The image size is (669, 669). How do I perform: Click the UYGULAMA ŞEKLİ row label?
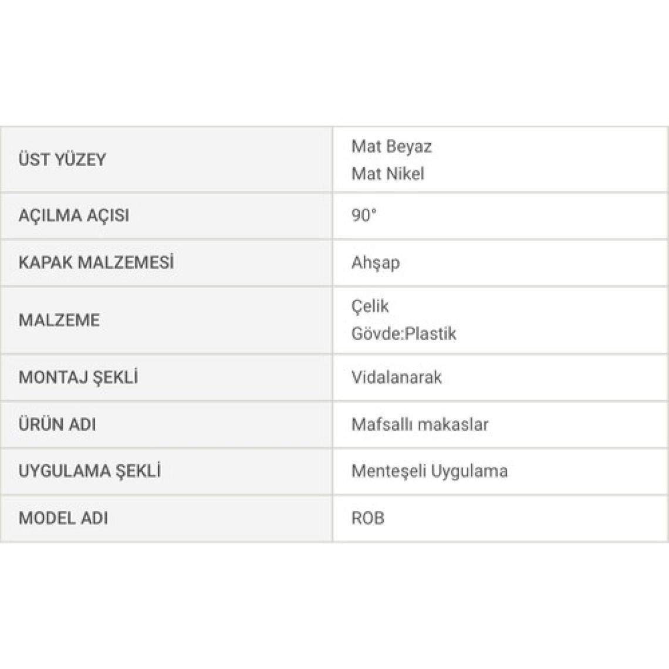89,471
